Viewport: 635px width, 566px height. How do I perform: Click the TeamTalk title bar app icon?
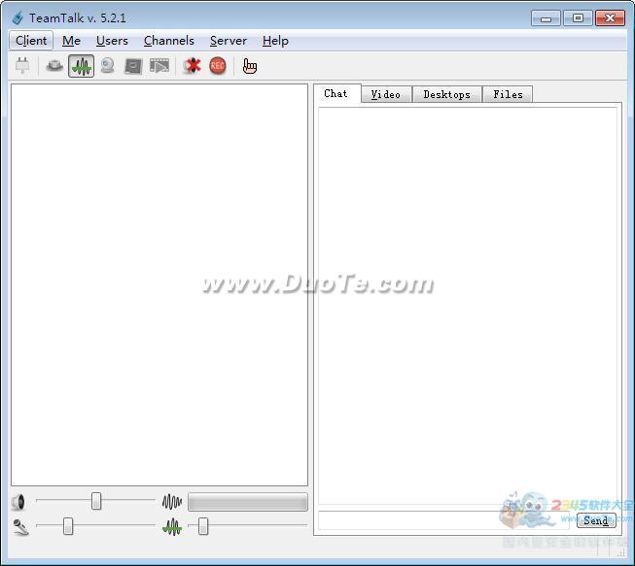(18, 17)
